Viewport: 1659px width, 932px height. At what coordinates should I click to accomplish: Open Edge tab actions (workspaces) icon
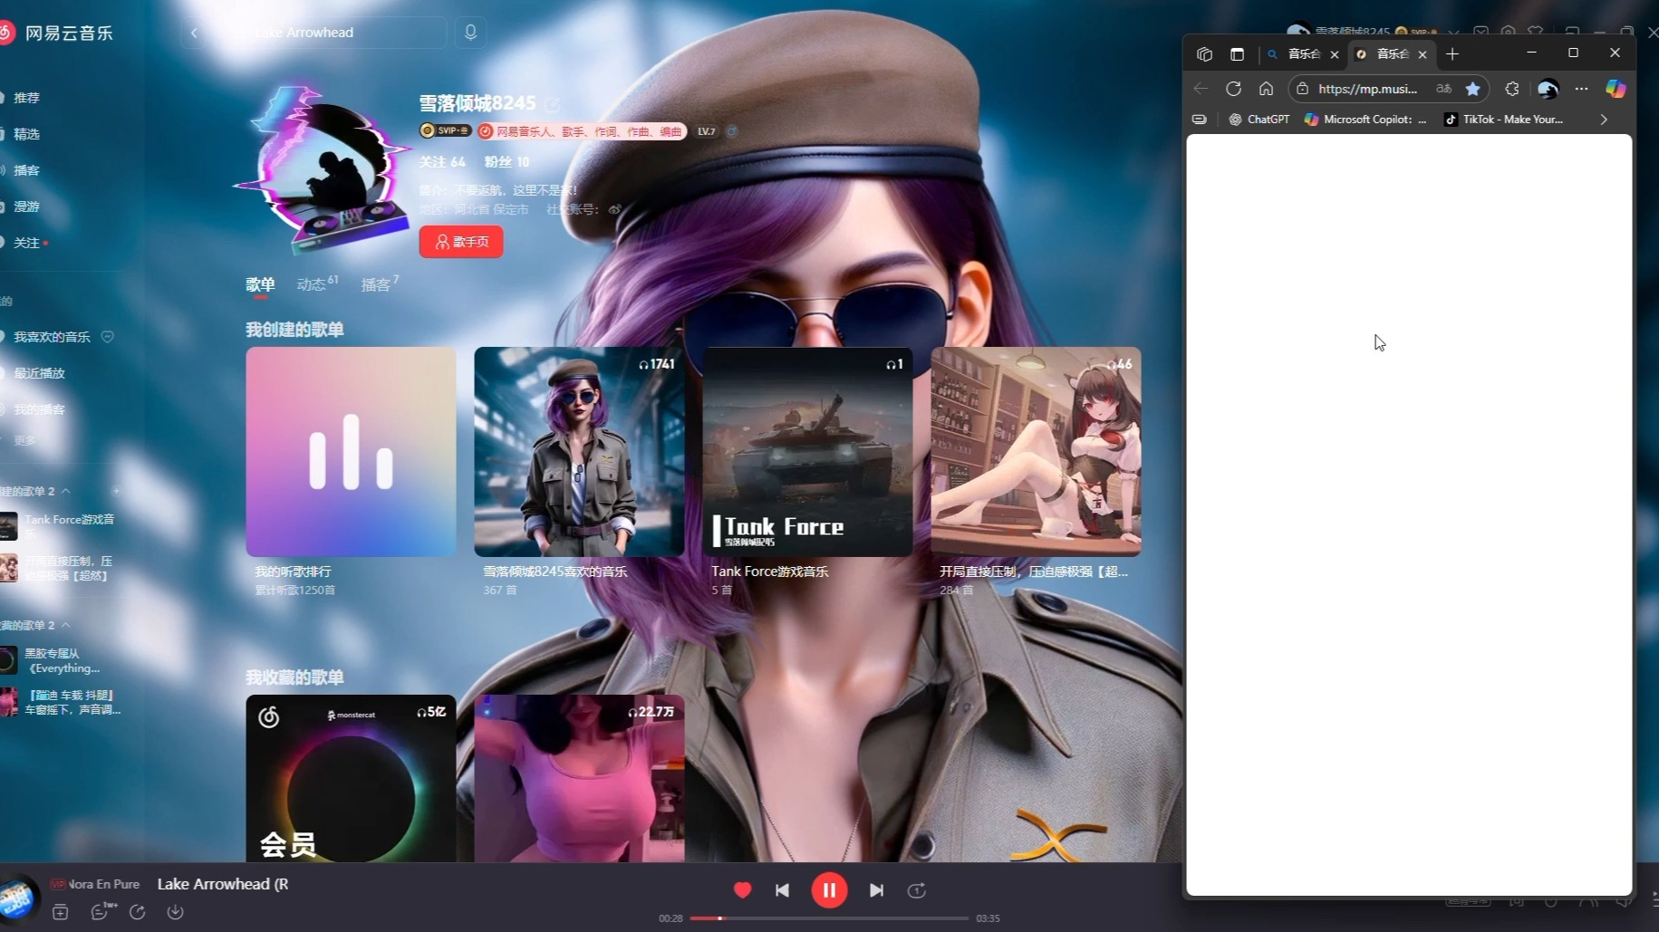point(1204,54)
